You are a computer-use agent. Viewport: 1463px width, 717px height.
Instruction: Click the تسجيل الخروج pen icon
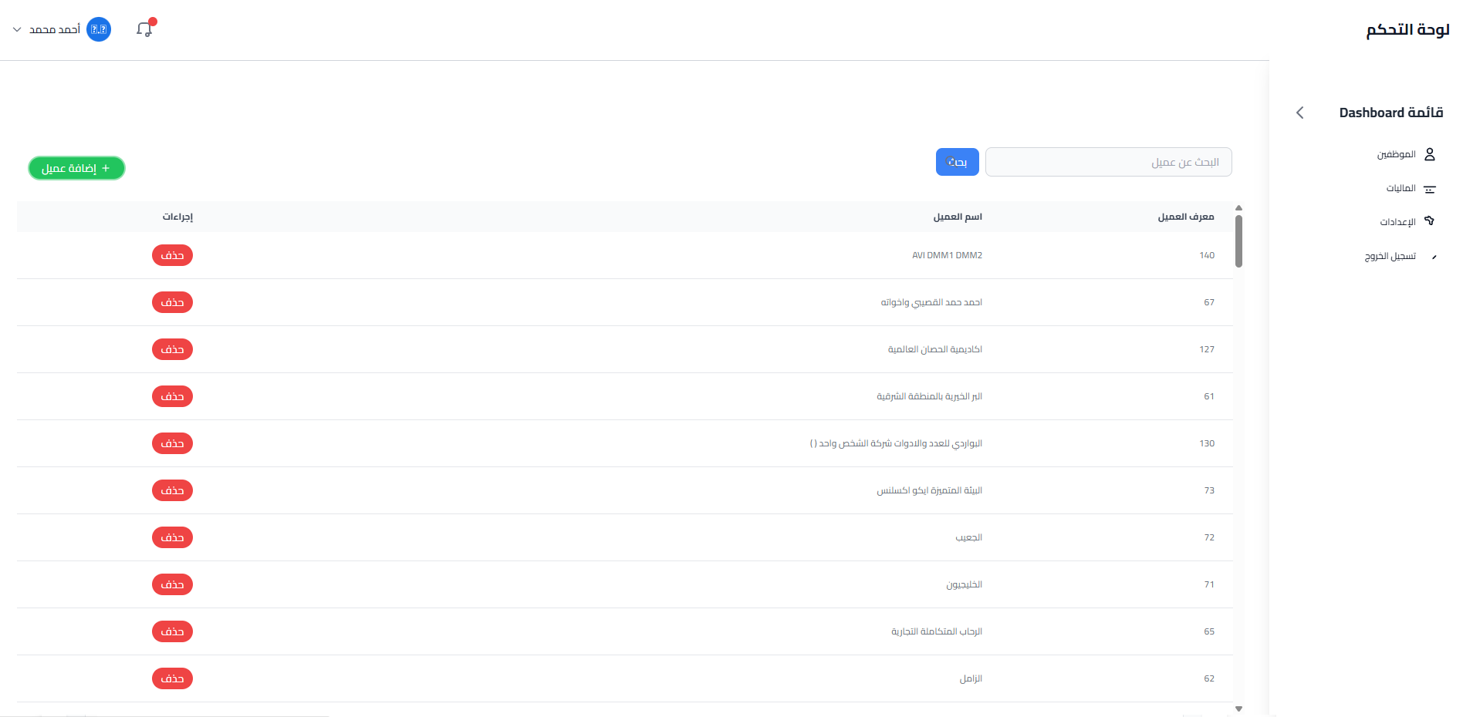pyautogui.click(x=1434, y=256)
